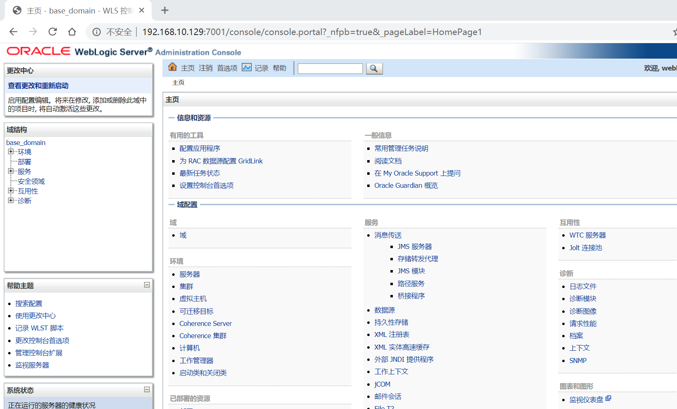The height and width of the screenshot is (409, 677).
Task: Expand the 服务 tree node
Action: (11, 171)
